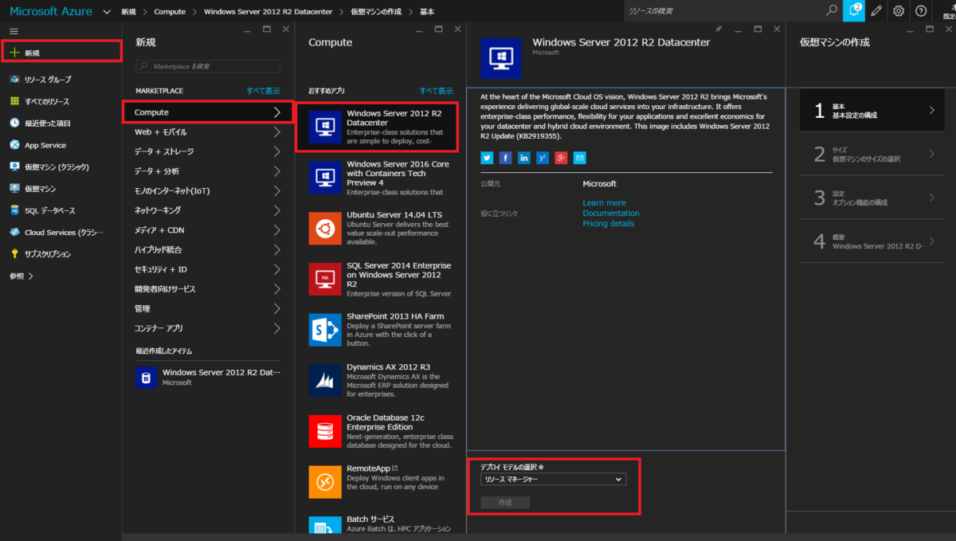Choose Oracle Database 12c Enterprise Edition
This screenshot has width=956, height=541.
tap(380, 431)
